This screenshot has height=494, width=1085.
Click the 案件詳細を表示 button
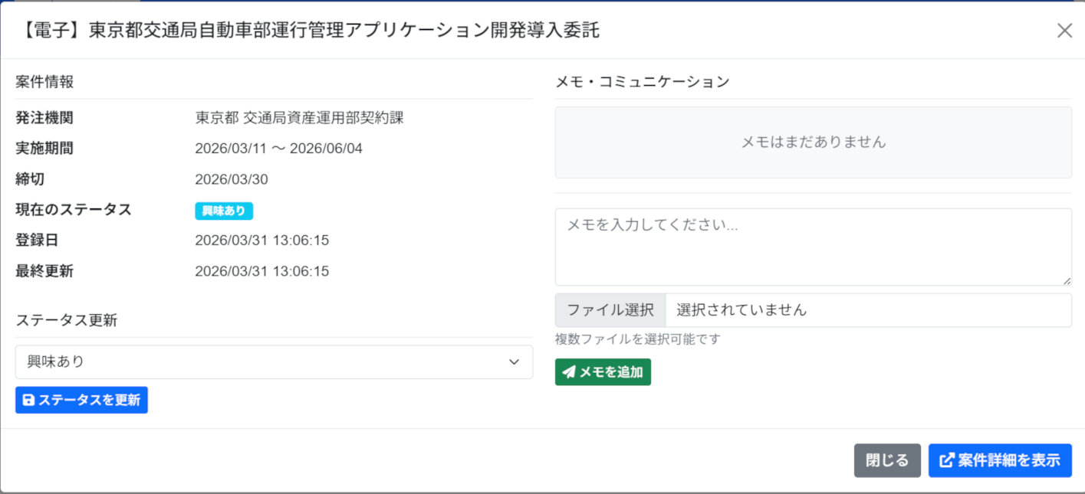(x=1001, y=460)
